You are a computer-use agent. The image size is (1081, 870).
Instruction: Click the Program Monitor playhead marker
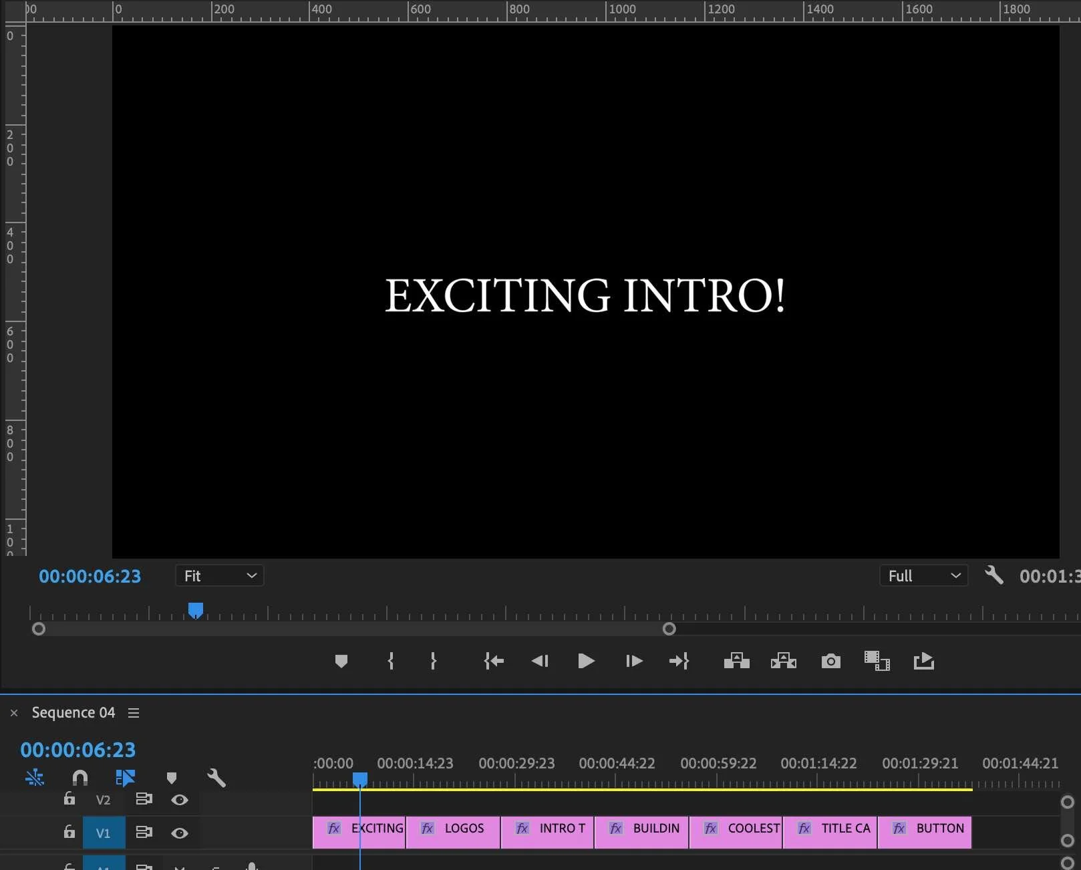click(x=196, y=610)
